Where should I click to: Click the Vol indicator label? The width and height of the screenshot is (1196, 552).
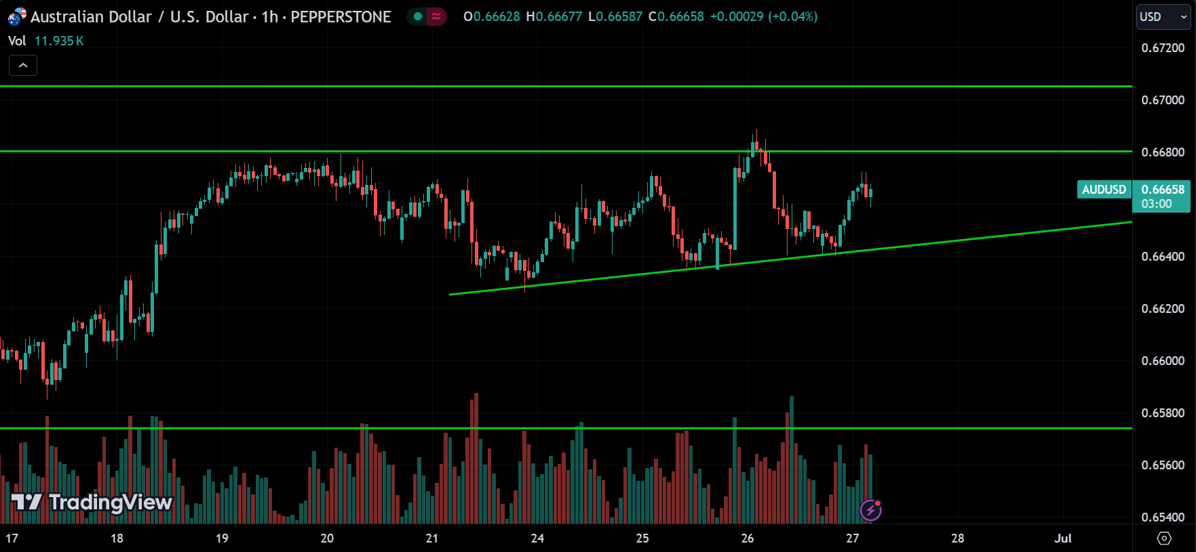(17, 41)
